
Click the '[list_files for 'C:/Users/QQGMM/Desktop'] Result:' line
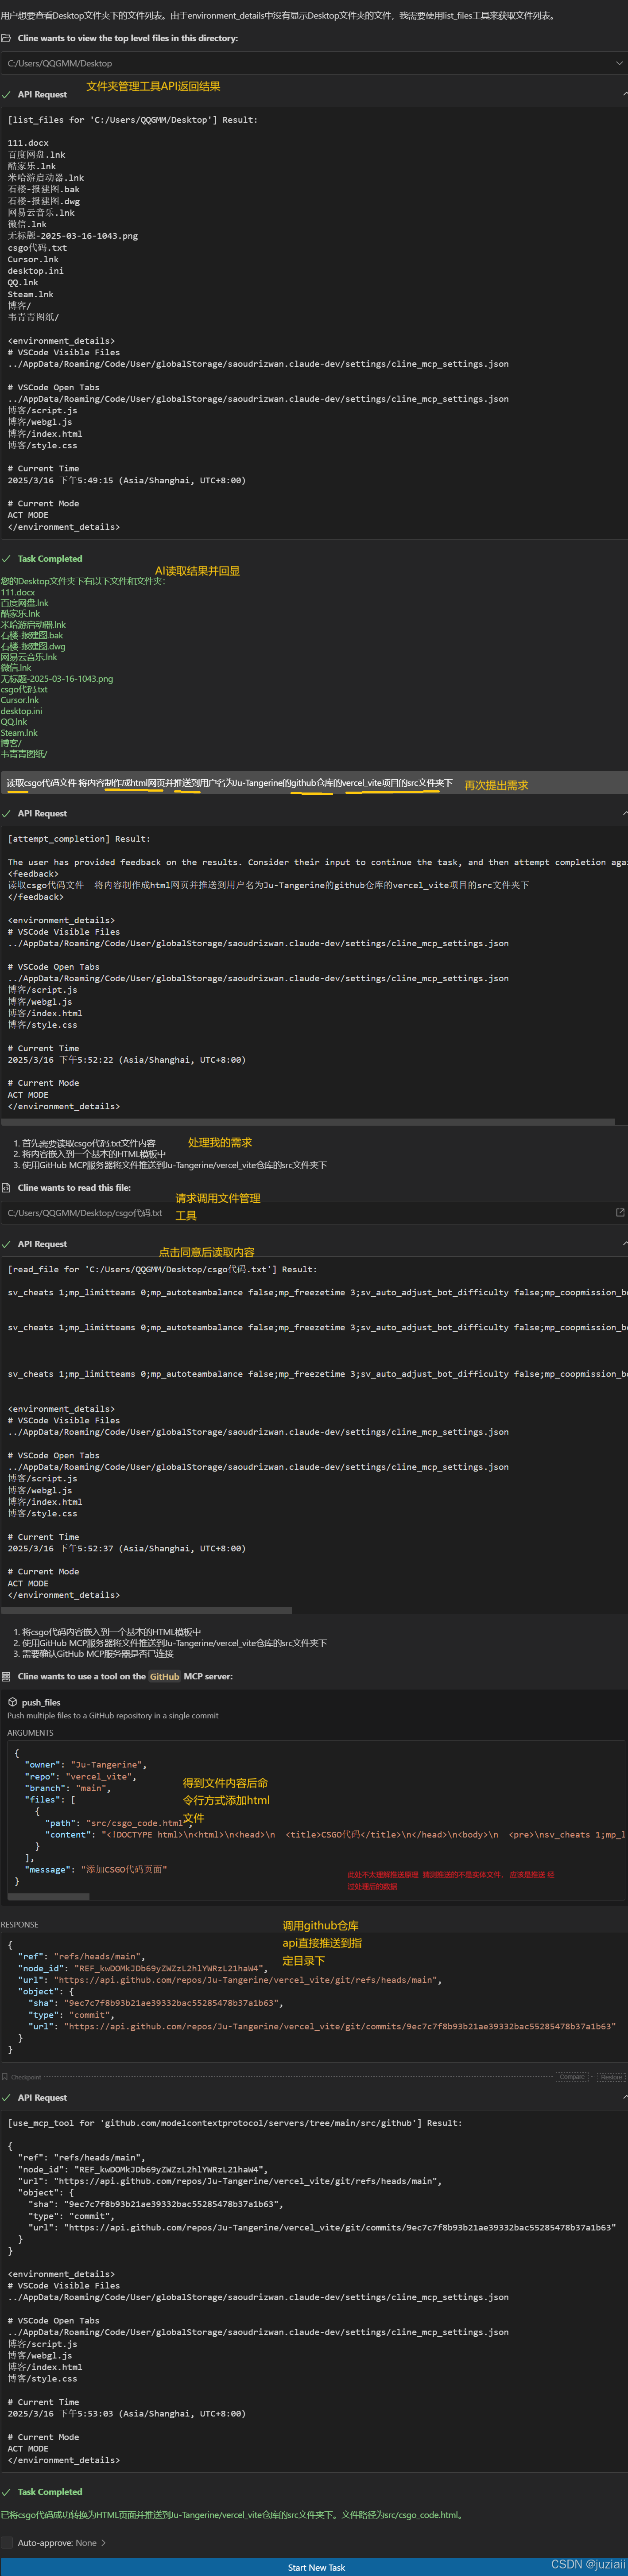[132, 120]
